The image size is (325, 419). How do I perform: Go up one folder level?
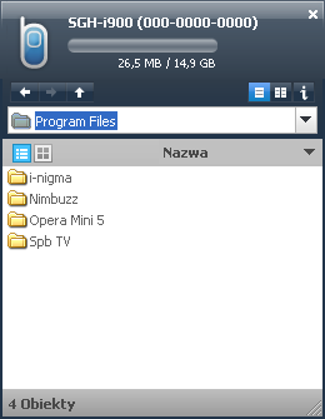tap(80, 92)
